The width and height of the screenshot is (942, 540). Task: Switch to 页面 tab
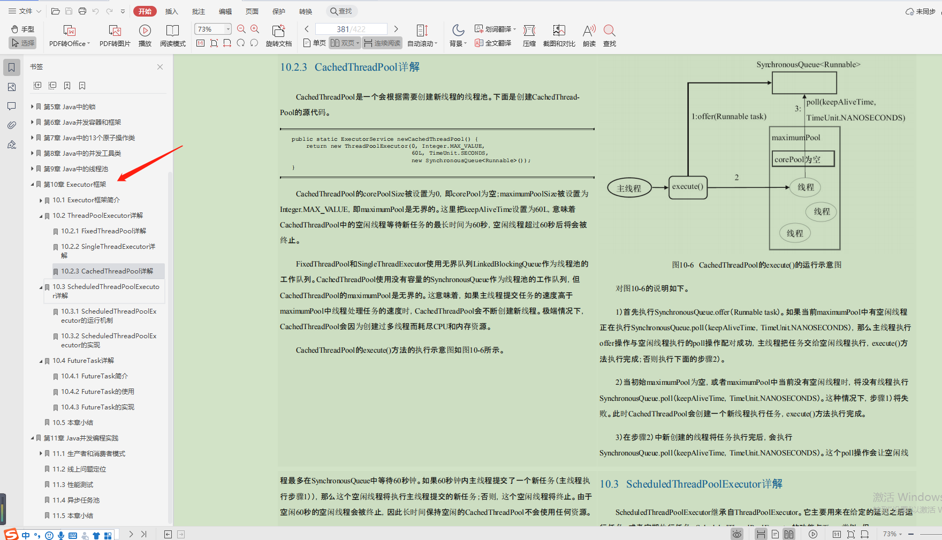pos(252,11)
